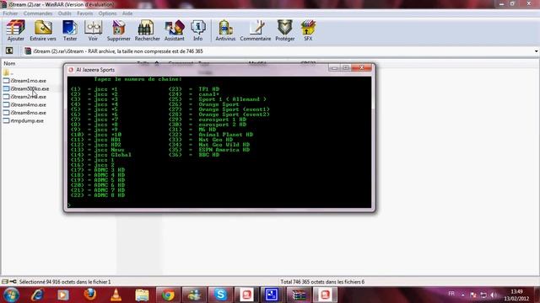The width and height of the screenshot is (540, 303).
Task: Select file iStream500ko.exe
Action: (x=26, y=88)
